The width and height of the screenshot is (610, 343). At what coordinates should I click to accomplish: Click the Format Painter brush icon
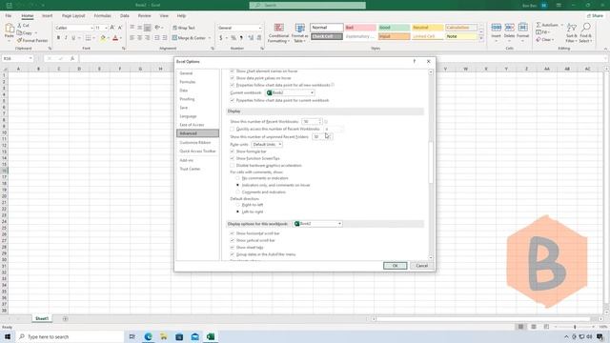[19, 40]
